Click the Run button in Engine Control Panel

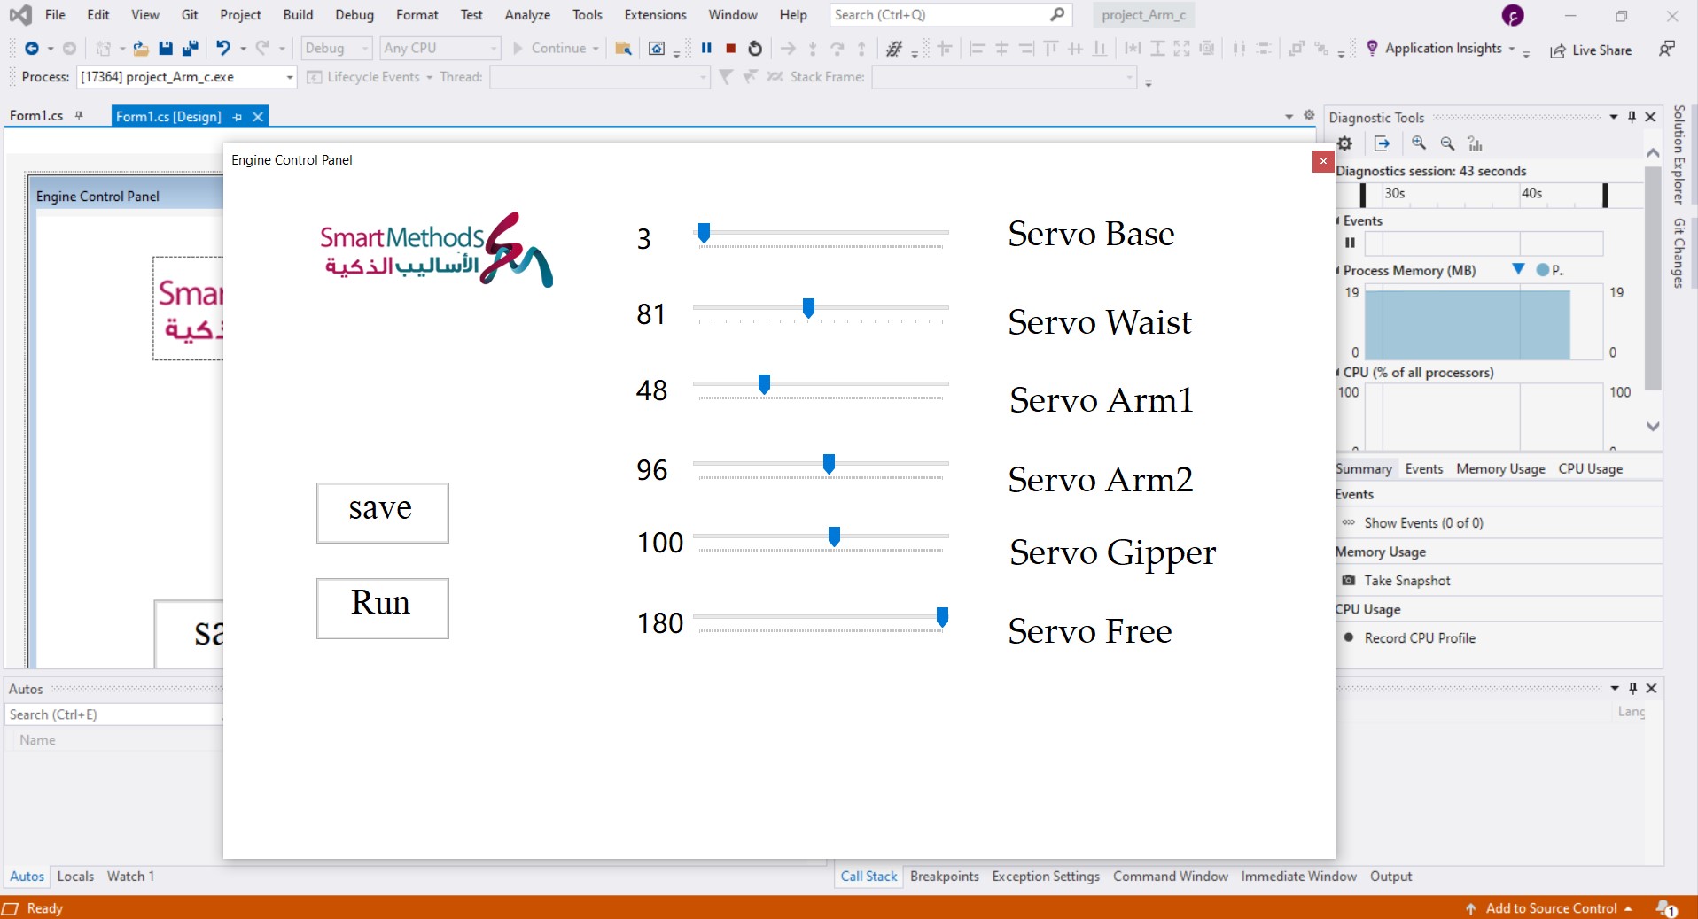(x=383, y=608)
